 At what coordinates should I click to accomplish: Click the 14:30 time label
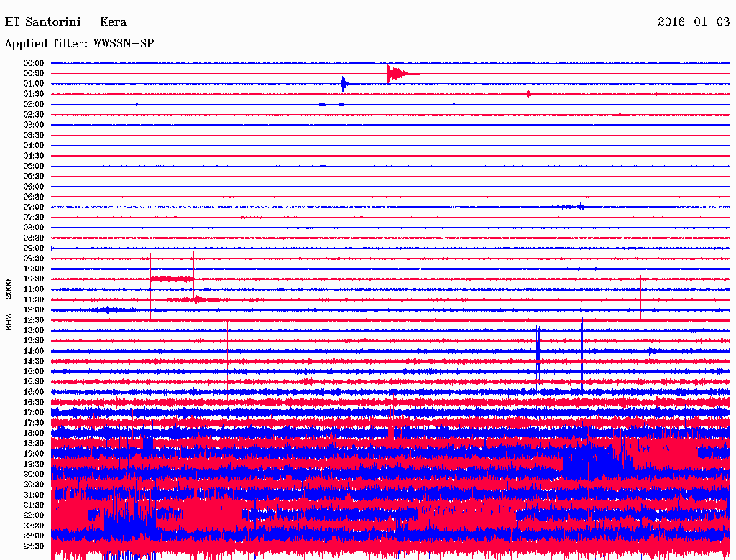(34, 361)
